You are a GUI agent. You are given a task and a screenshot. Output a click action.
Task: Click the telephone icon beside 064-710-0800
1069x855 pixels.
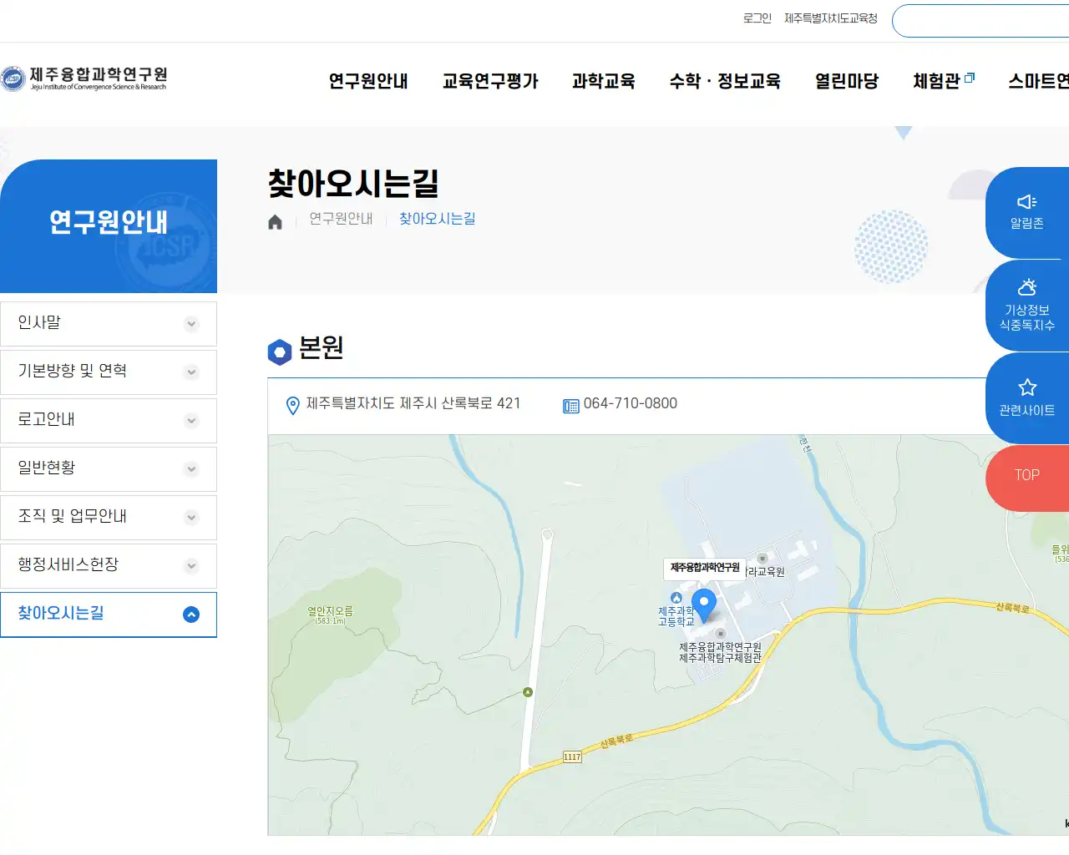(x=570, y=406)
